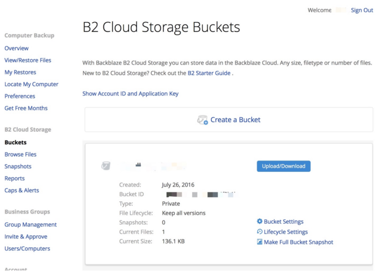The width and height of the screenshot is (379, 271).
Task: Open the B2 Starter Guide link
Action: pyautogui.click(x=209, y=73)
